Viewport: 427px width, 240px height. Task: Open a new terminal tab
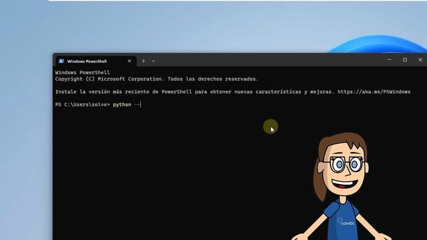click(143, 61)
